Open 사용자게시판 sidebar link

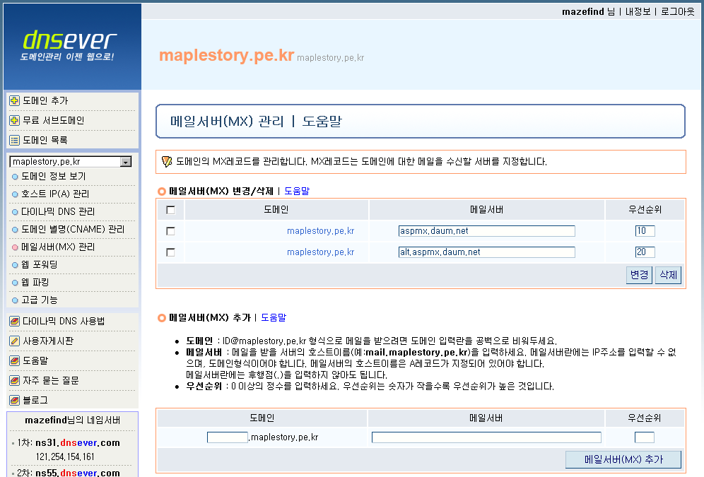click(48, 341)
